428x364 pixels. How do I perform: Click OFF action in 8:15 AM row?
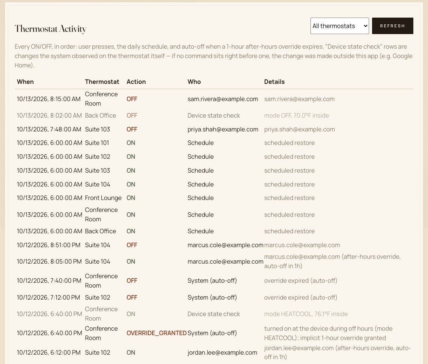132,99
